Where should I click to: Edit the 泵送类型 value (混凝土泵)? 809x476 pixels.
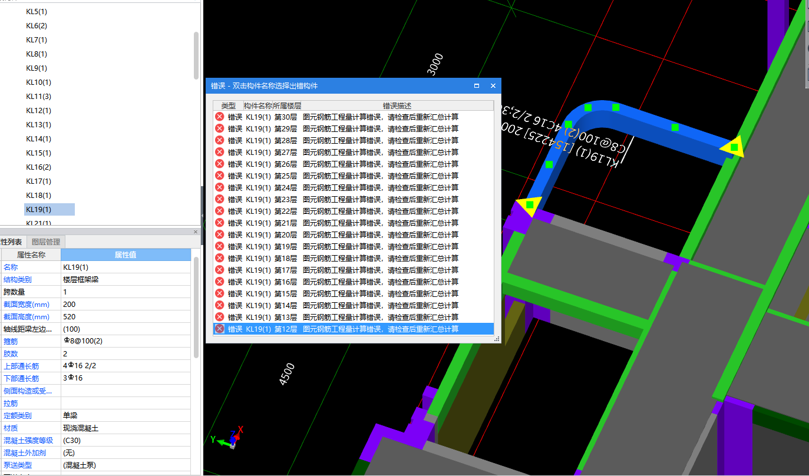point(126,465)
